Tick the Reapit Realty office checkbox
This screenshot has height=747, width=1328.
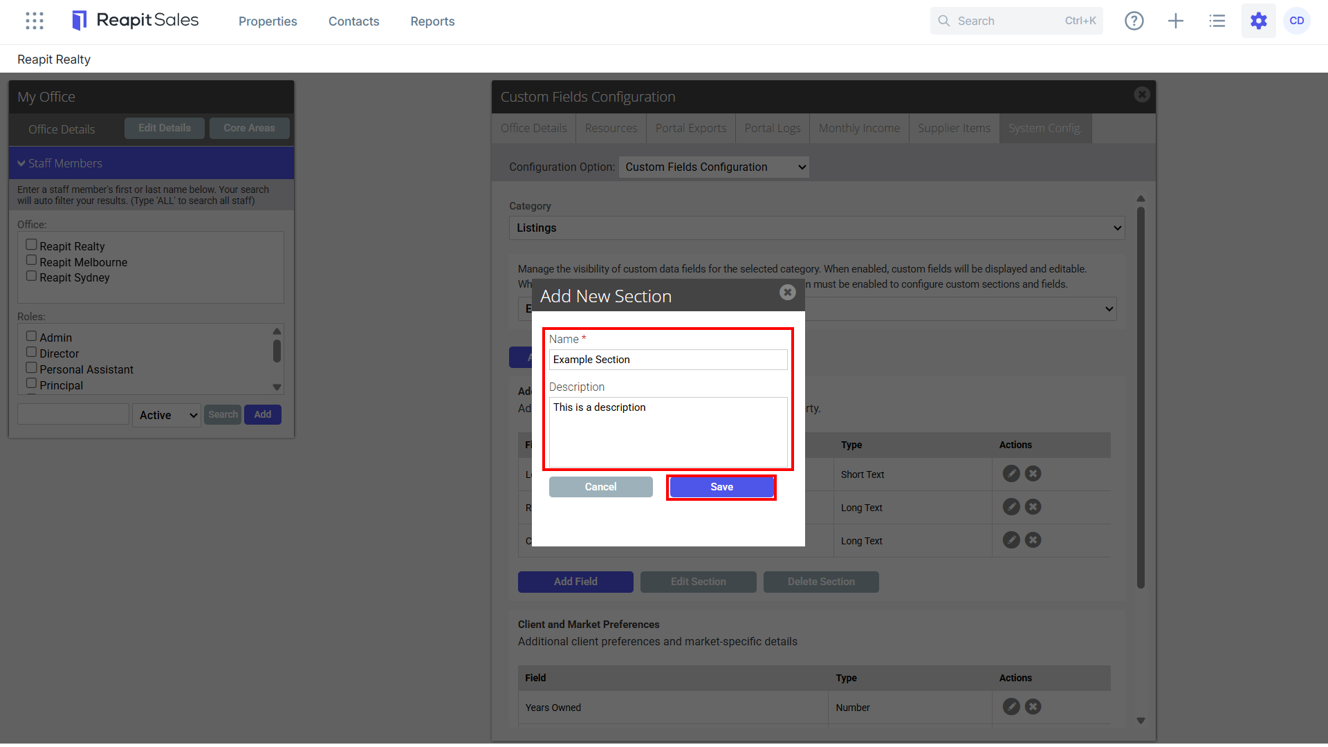click(x=31, y=245)
